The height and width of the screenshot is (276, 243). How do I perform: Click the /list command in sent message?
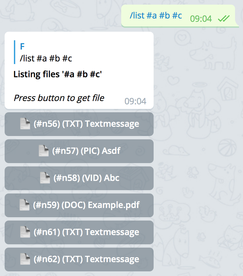click(137, 16)
